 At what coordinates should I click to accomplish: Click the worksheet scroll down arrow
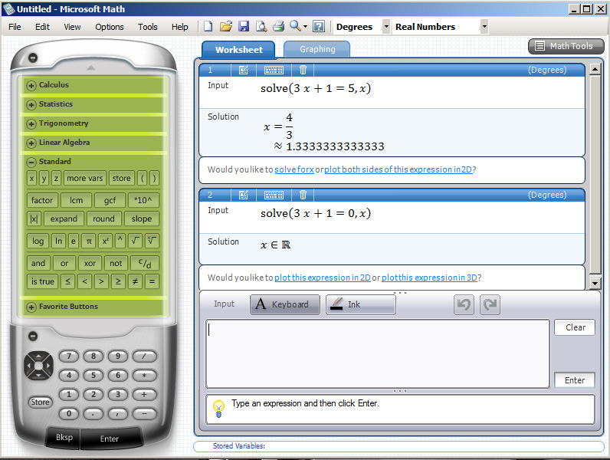coord(595,284)
